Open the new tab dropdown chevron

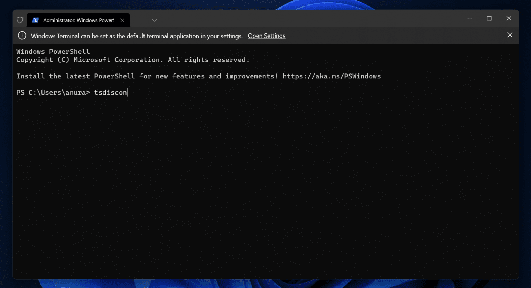click(155, 20)
